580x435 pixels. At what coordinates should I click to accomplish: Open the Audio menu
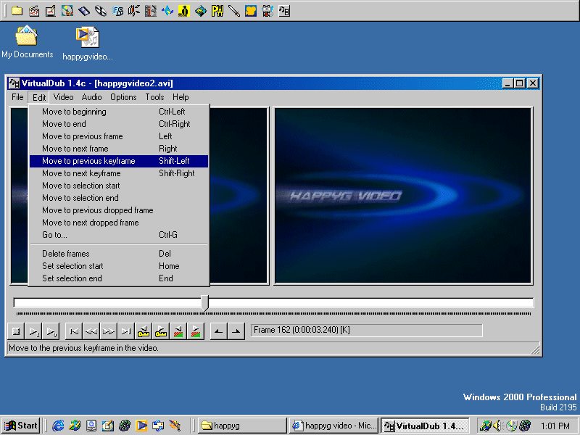[91, 97]
